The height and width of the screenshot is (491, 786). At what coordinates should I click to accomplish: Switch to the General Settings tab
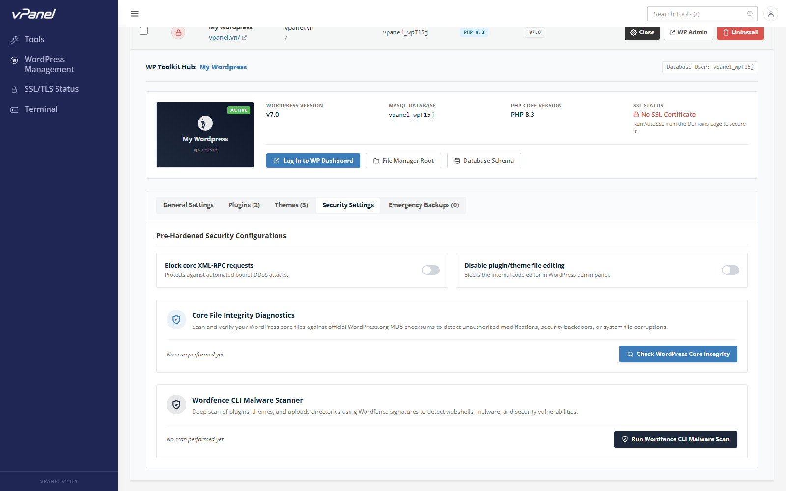pos(188,205)
